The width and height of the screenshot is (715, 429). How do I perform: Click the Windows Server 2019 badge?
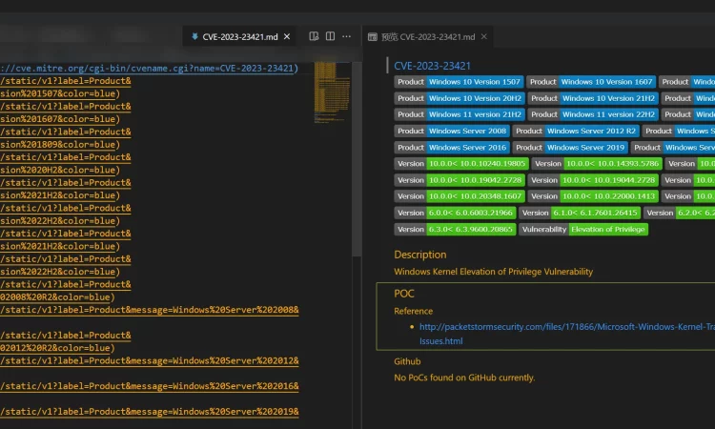click(x=570, y=147)
